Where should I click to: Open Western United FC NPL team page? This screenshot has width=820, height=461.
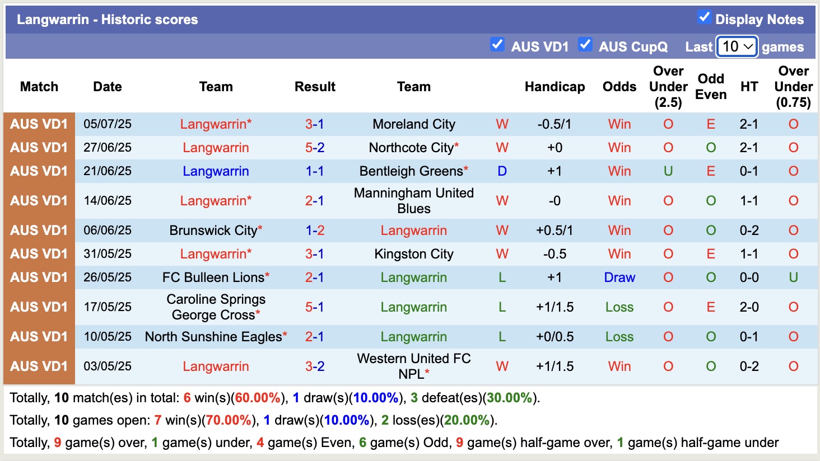[x=414, y=366]
